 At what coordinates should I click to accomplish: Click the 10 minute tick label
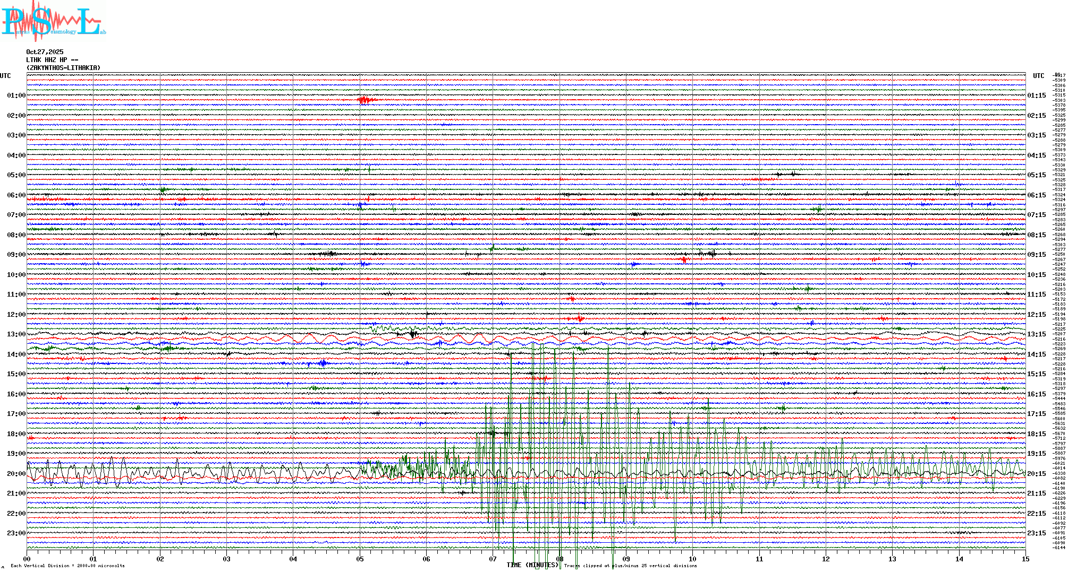[x=692, y=559]
